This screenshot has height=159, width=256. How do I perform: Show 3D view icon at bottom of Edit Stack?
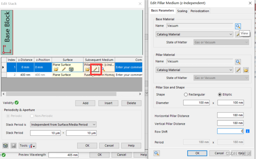6,145
